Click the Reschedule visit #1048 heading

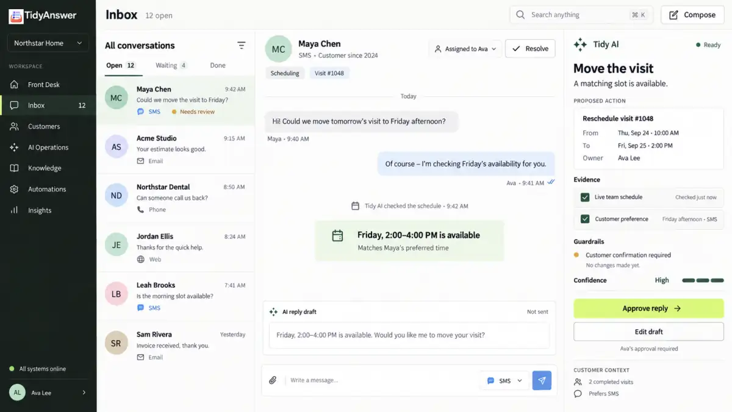(618, 119)
